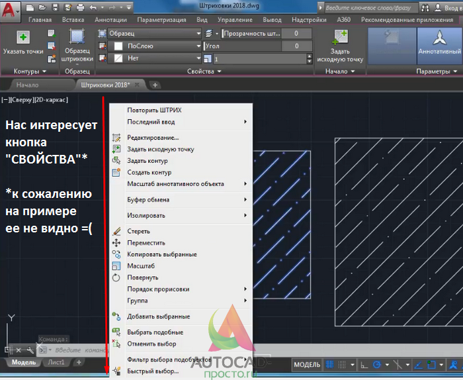Open the background color Нет dropdown
This screenshot has width=463, height=380.
154,58
